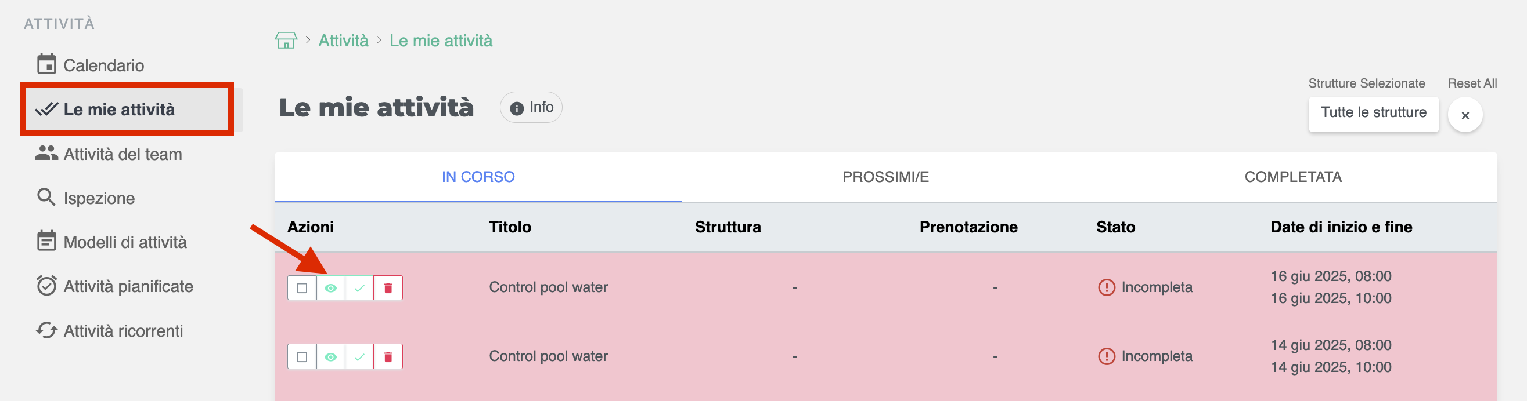Mark the 14 giu task as complete
This screenshot has width=1527, height=401.
(x=359, y=356)
